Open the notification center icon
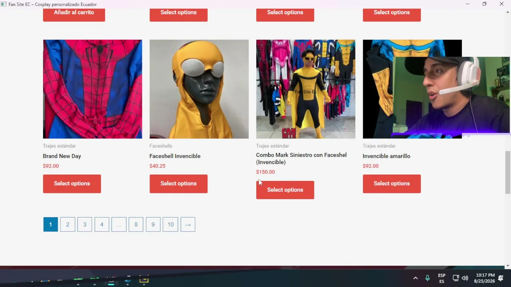Screen dimensions: 511x287 pyautogui.click(x=501, y=278)
